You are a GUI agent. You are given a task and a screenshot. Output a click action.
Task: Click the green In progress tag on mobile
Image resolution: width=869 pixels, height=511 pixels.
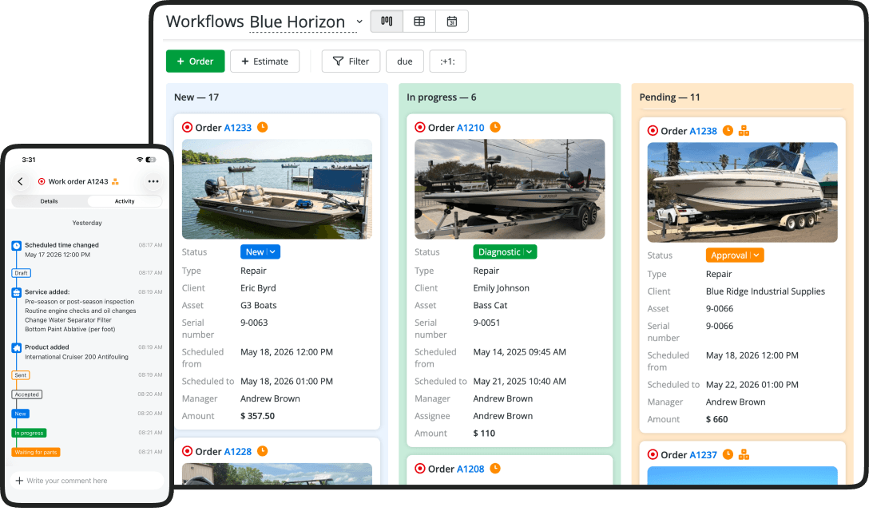(x=30, y=434)
